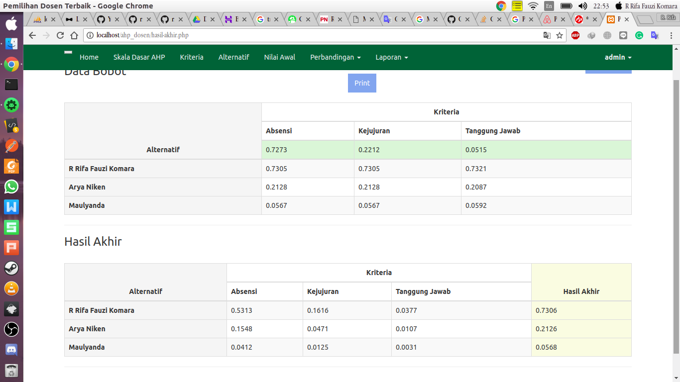Expand the Laporan dropdown menu
680x382 pixels.
392,57
